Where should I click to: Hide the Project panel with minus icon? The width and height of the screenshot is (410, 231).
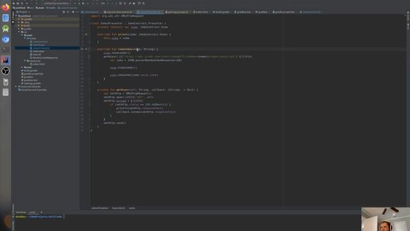77,12
